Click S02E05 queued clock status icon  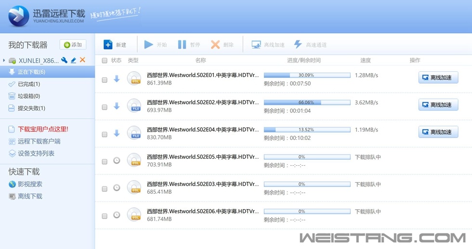(x=117, y=161)
